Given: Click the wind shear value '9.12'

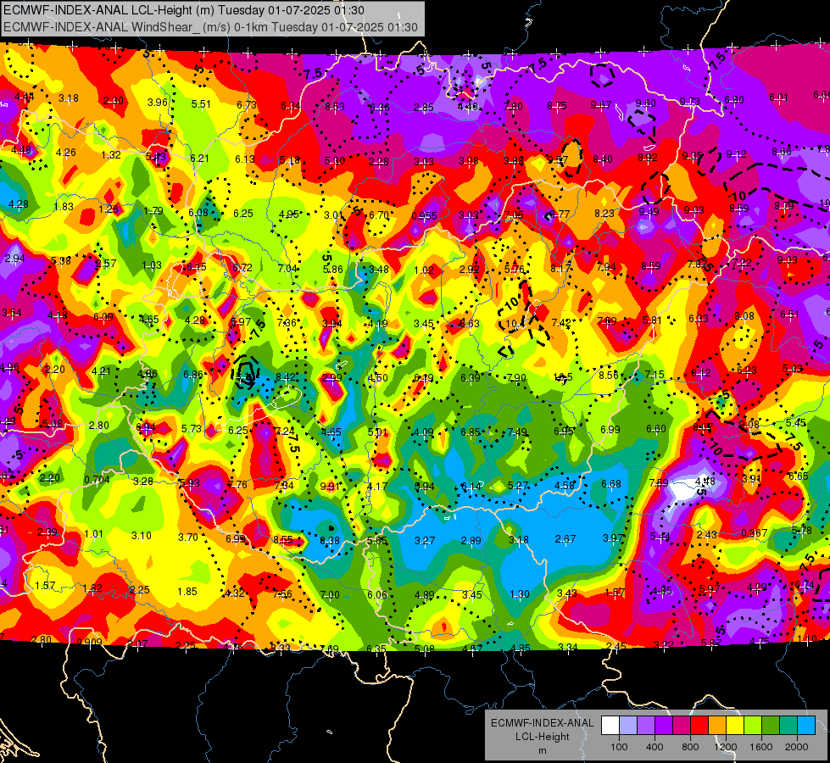Looking at the screenshot, I should (736, 154).
